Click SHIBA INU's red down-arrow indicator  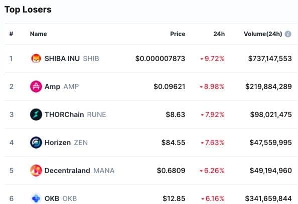pos(202,59)
